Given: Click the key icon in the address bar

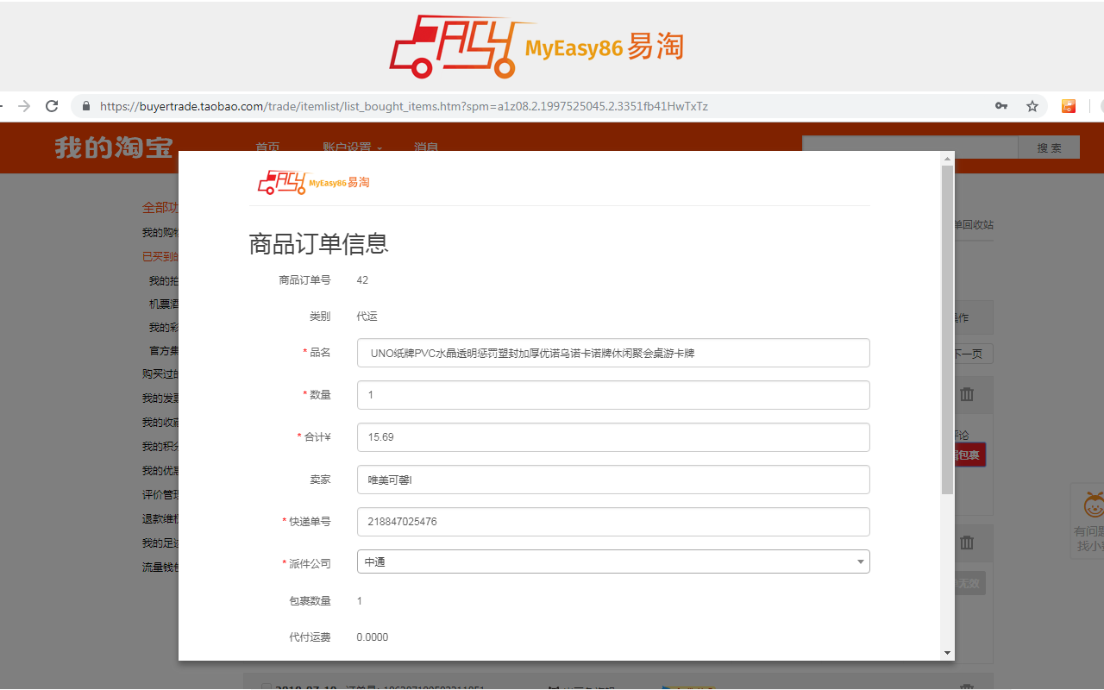Looking at the screenshot, I should click(x=1001, y=105).
